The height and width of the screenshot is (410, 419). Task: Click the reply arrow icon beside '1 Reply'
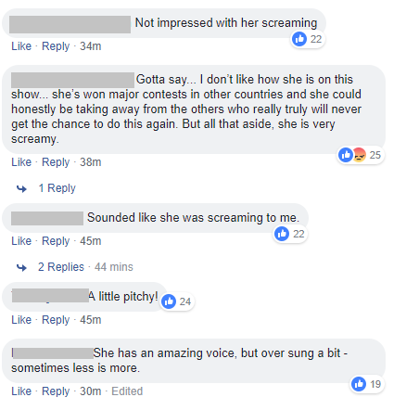click(21, 188)
